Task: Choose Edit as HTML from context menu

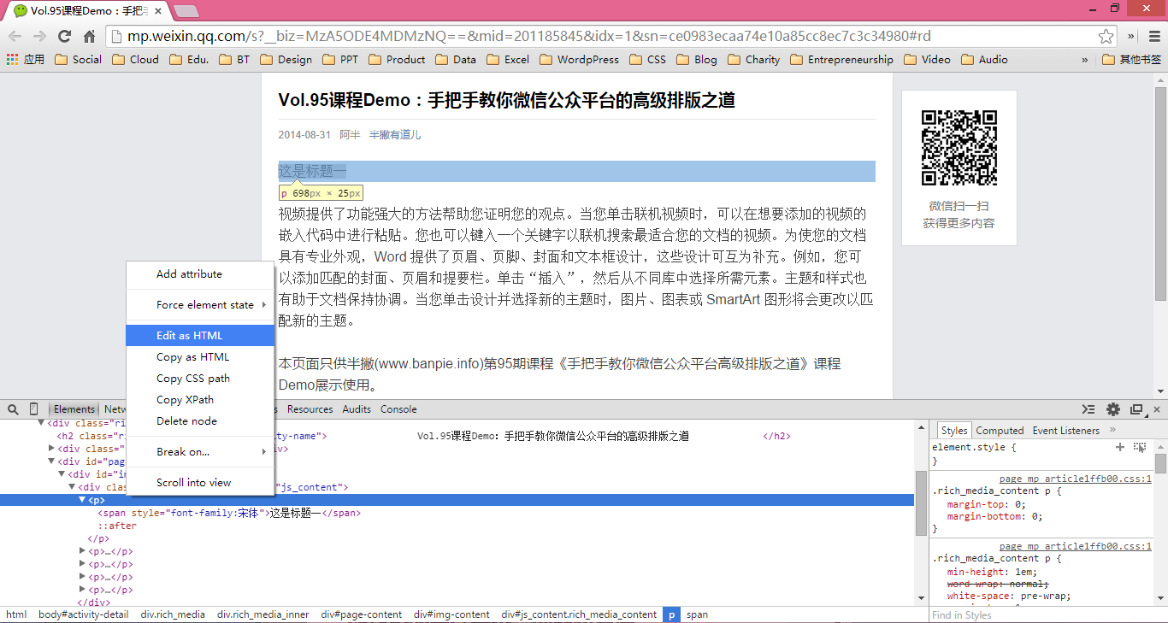Action: point(189,336)
